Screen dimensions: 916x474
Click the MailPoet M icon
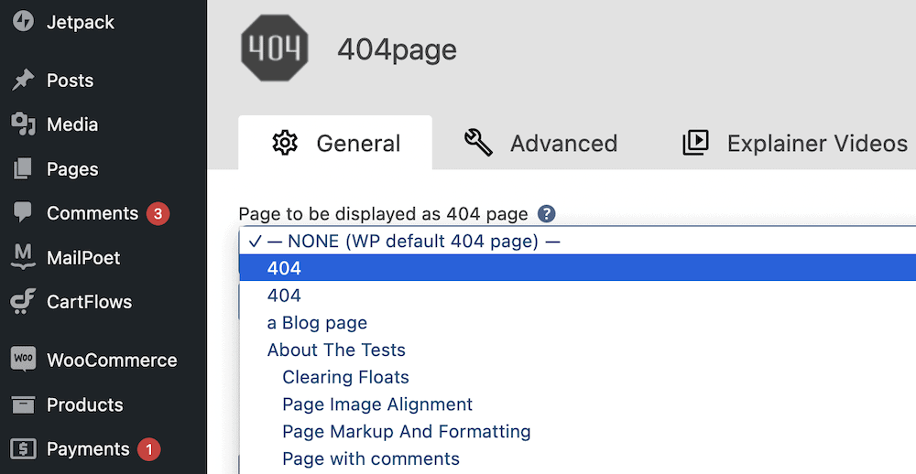(24, 257)
